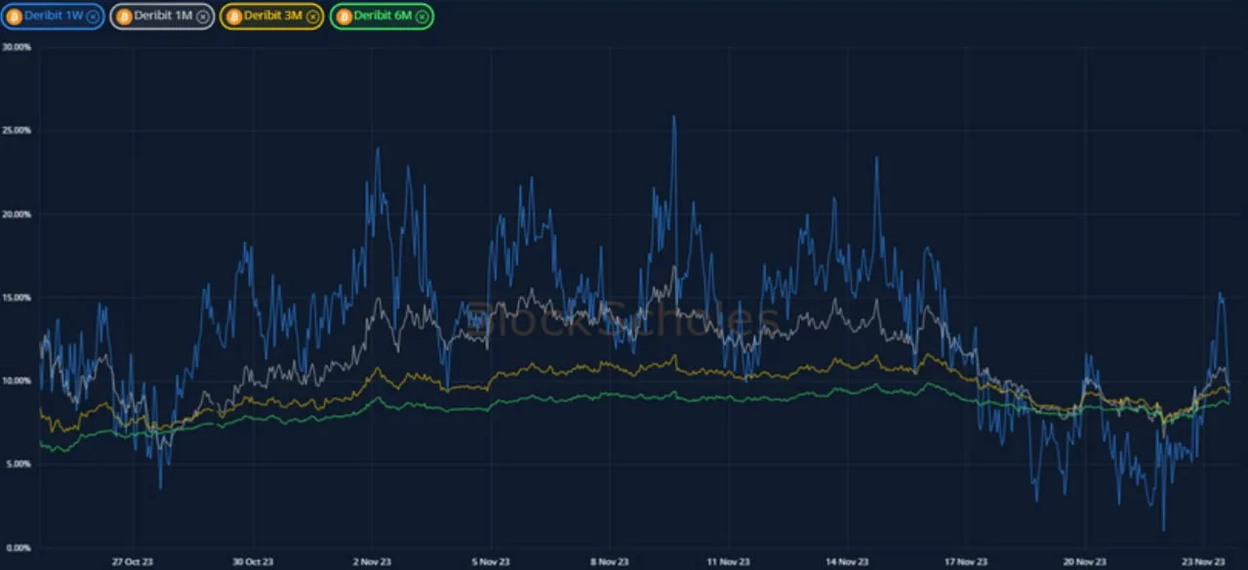The image size is (1248, 570).
Task: Click the 0.00% y-axis label
Action: (x=17, y=548)
